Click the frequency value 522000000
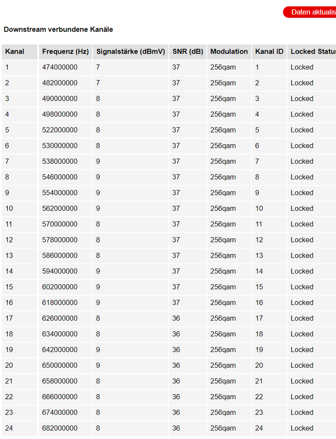Image resolution: width=336 pixels, height=439 pixels. click(60, 130)
